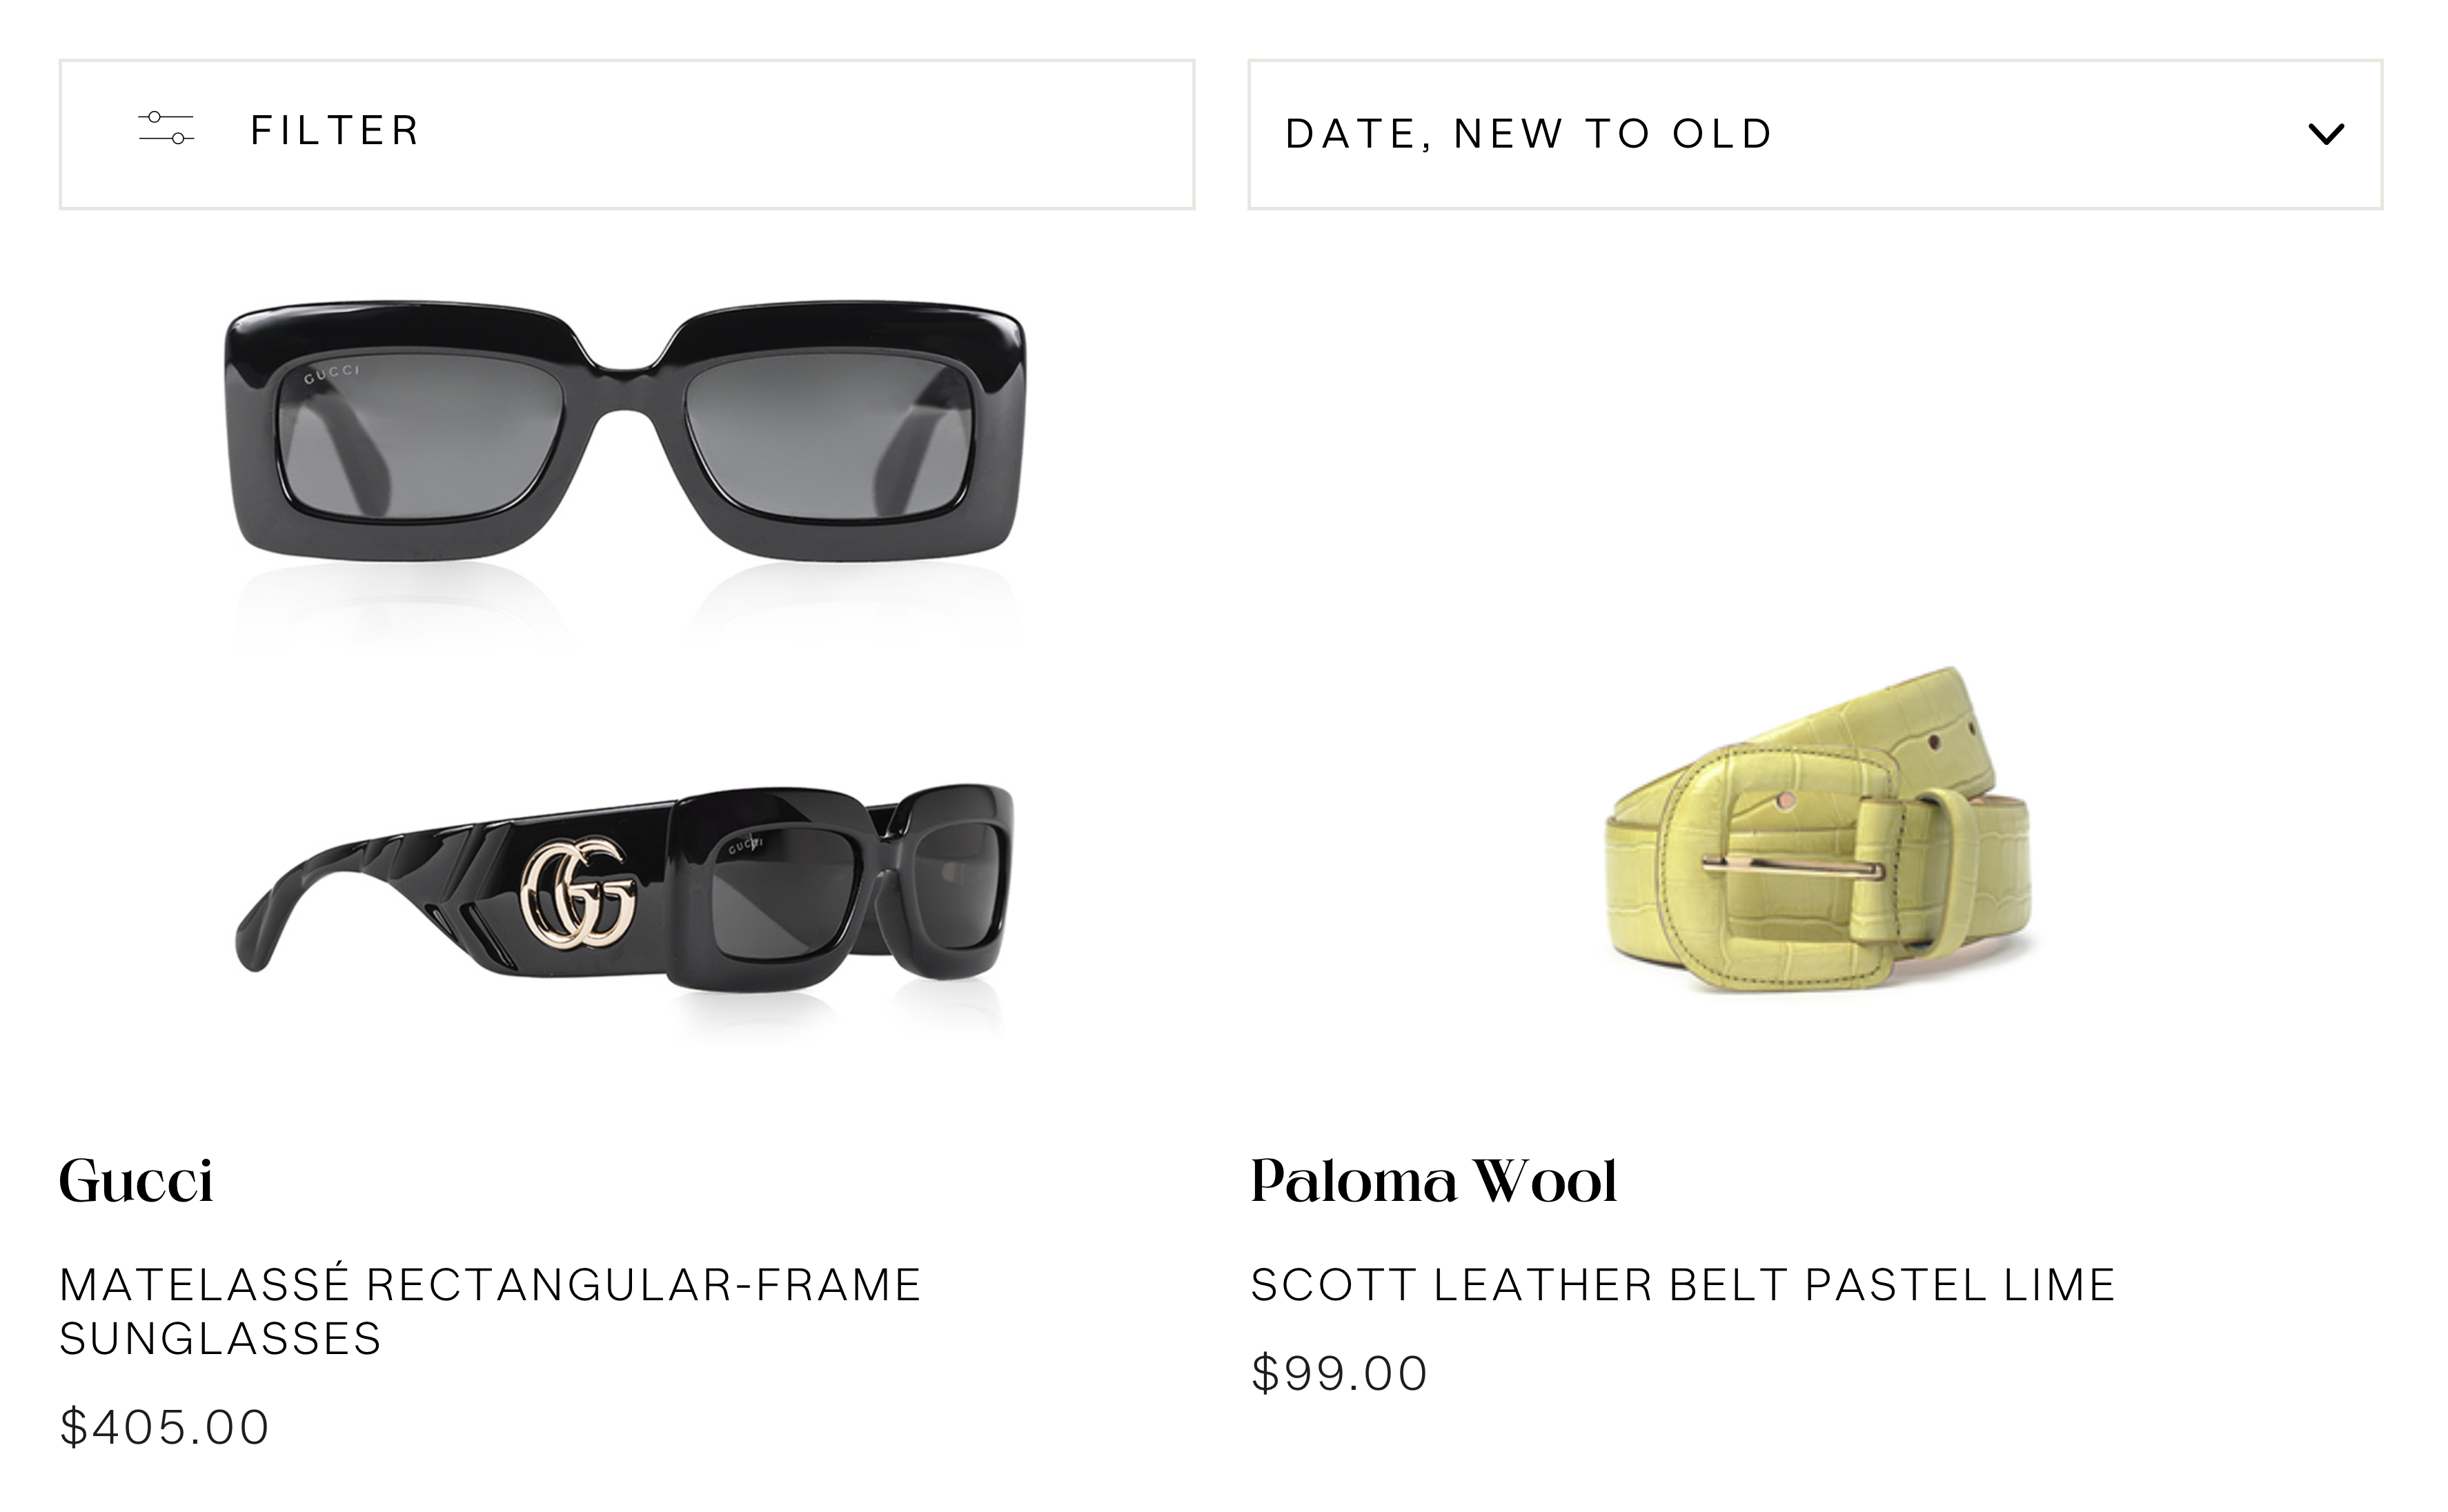Click the filter sliders icon
2448x1512 pixels.
(166, 128)
